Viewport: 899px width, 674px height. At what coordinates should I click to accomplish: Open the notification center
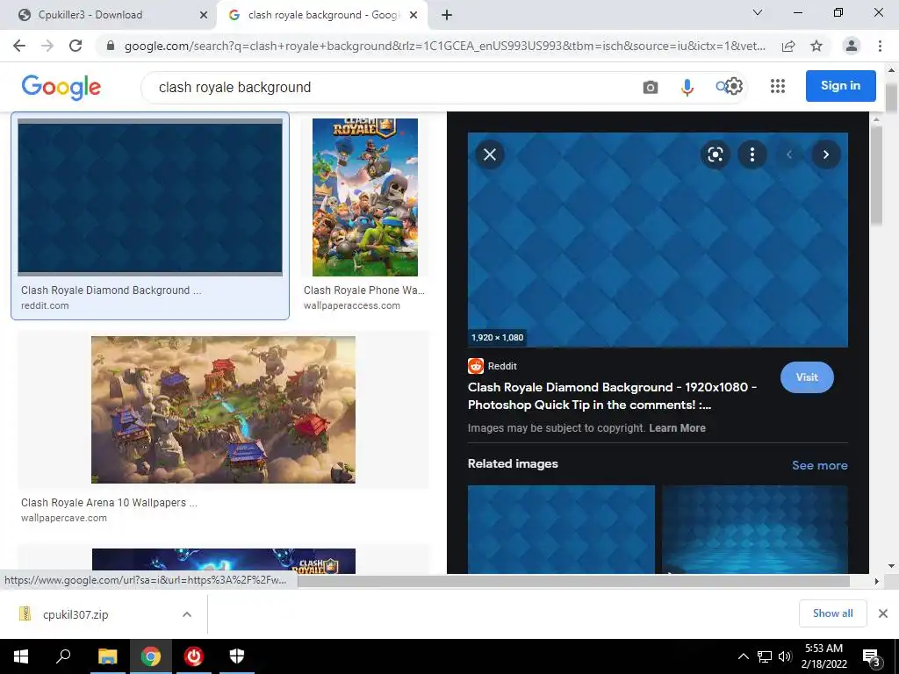pos(872,657)
